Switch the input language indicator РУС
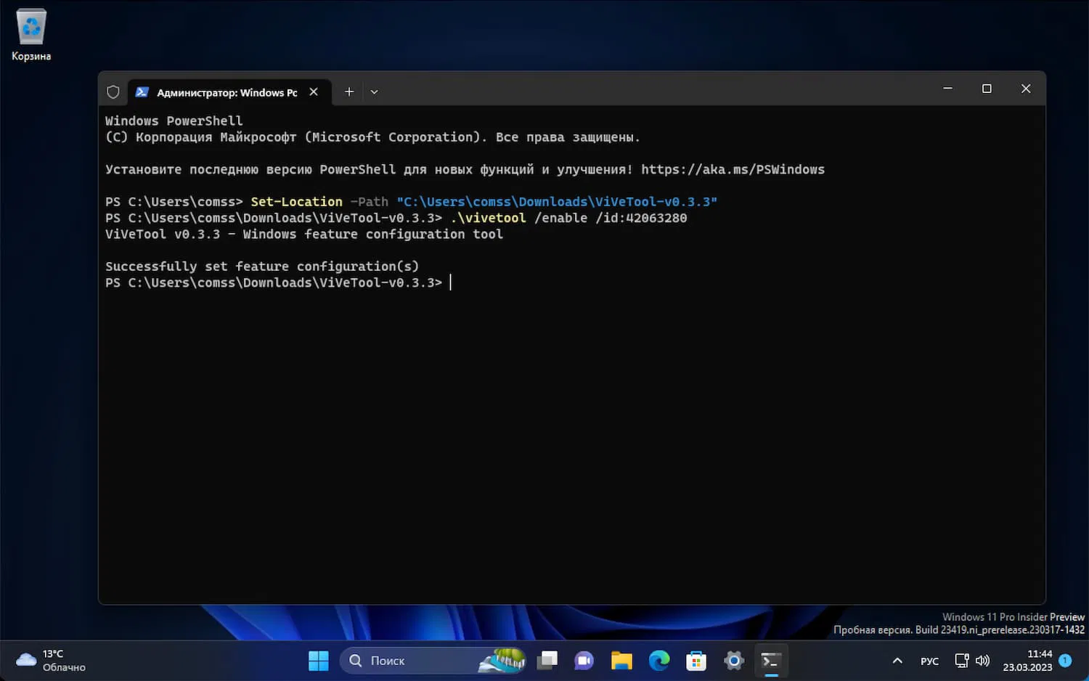The width and height of the screenshot is (1089, 681). click(x=929, y=661)
